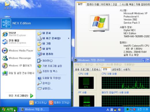Switch to 사용자 tab in Task Manager
Viewport: 150px width, 112px height.
[126, 69]
